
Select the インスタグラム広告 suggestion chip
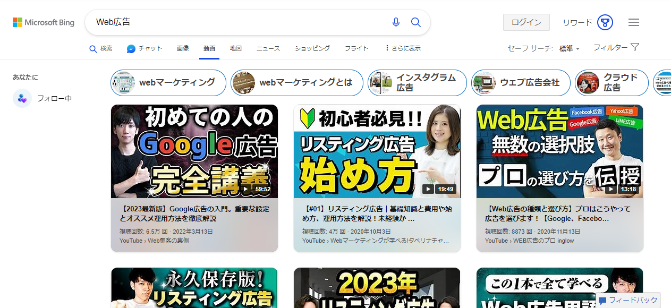417,83
